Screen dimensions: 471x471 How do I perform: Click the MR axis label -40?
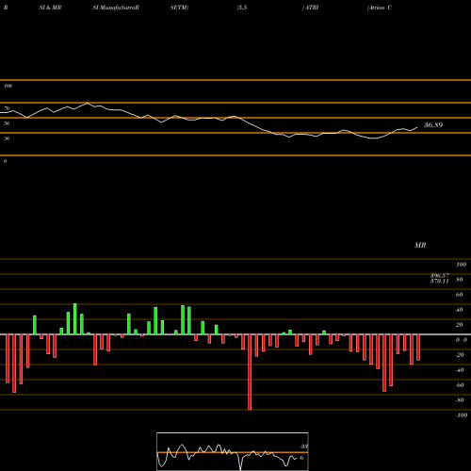click(x=460, y=370)
